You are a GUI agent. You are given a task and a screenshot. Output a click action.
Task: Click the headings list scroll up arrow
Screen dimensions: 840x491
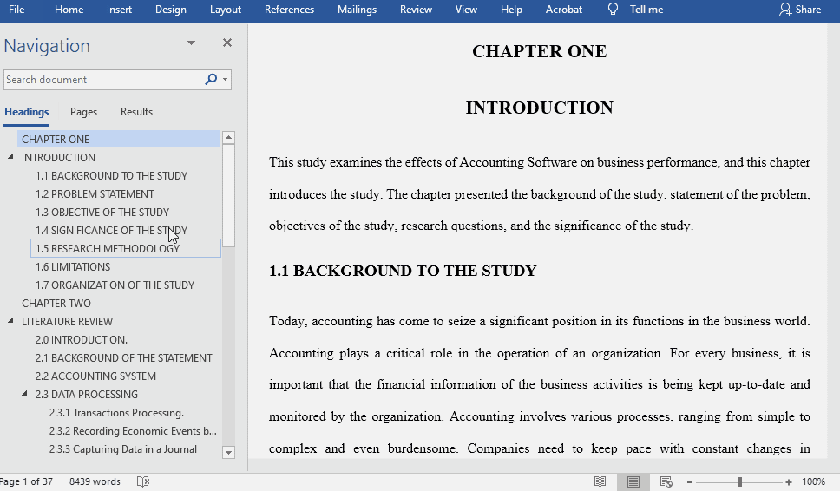pyautogui.click(x=229, y=138)
